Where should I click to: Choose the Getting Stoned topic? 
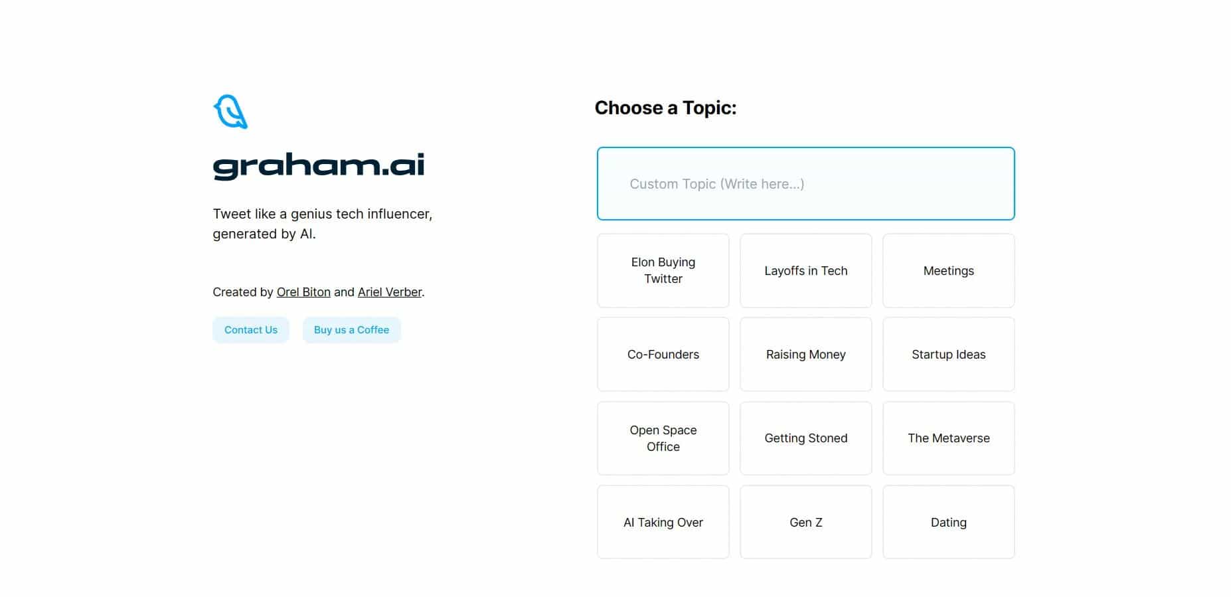click(x=805, y=438)
